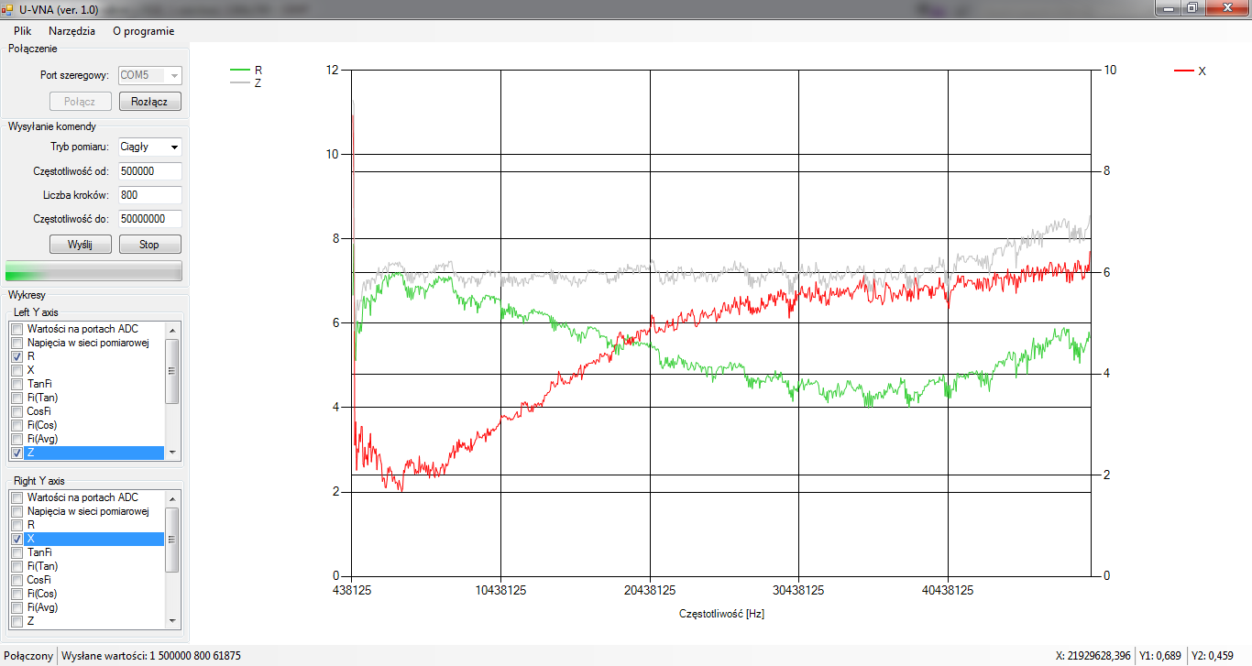This screenshot has width=1252, height=666.
Task: Click the Częstotliwość do input field
Action: pos(149,219)
